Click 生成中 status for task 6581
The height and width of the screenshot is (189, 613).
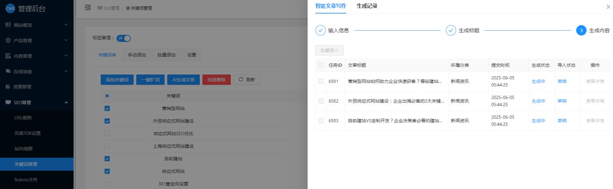[x=538, y=81]
